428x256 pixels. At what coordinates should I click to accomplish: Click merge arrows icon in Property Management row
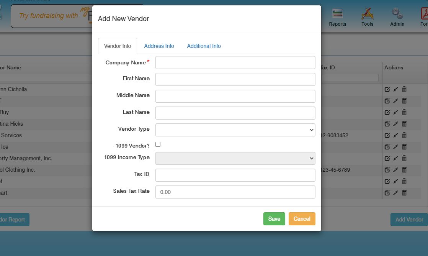coord(395,158)
